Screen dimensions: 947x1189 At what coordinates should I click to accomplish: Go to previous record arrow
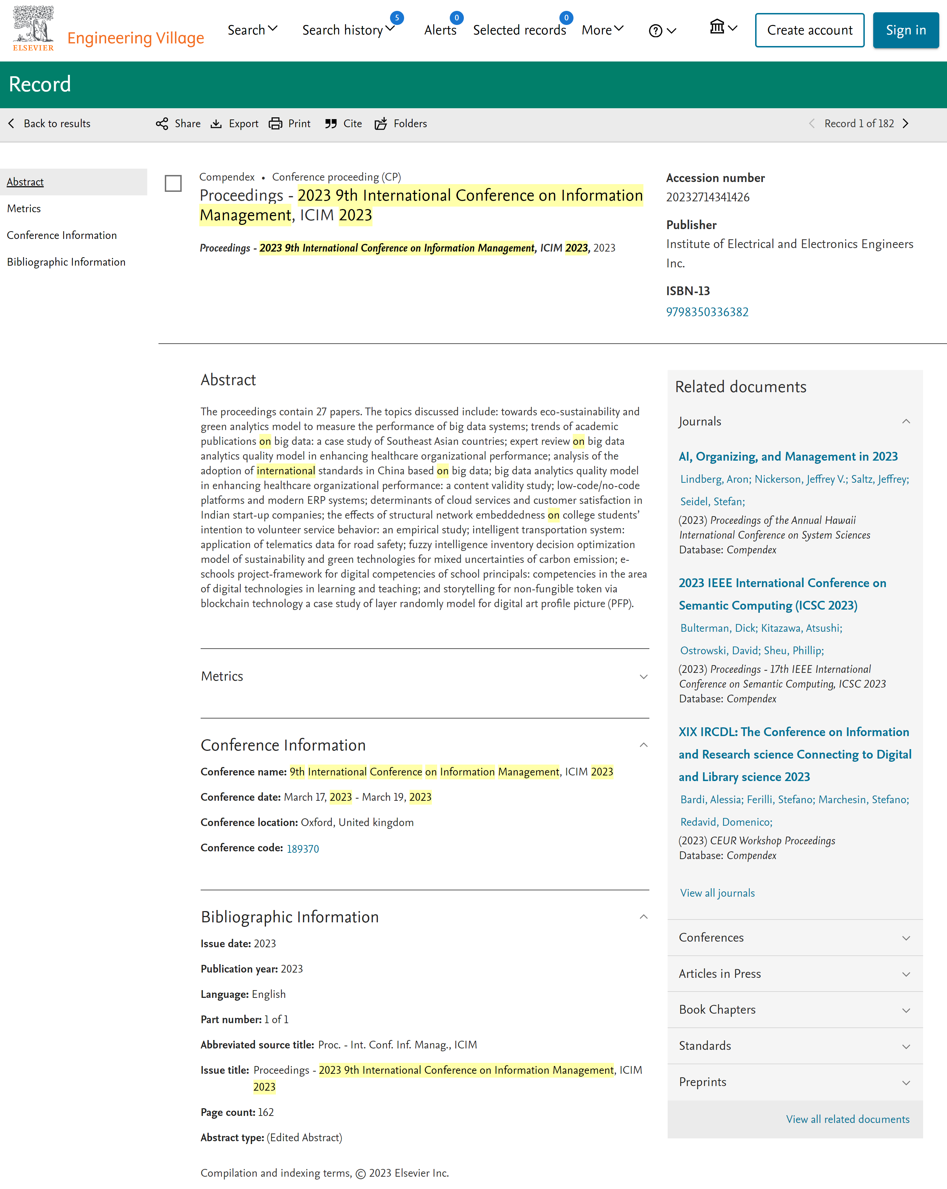(811, 124)
